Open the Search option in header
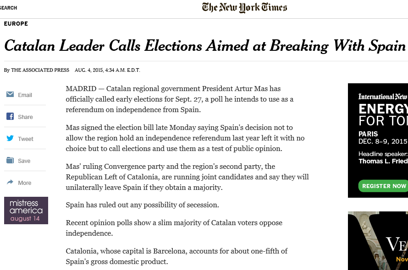Image resolution: width=408 pixels, height=270 pixels. (x=9, y=8)
